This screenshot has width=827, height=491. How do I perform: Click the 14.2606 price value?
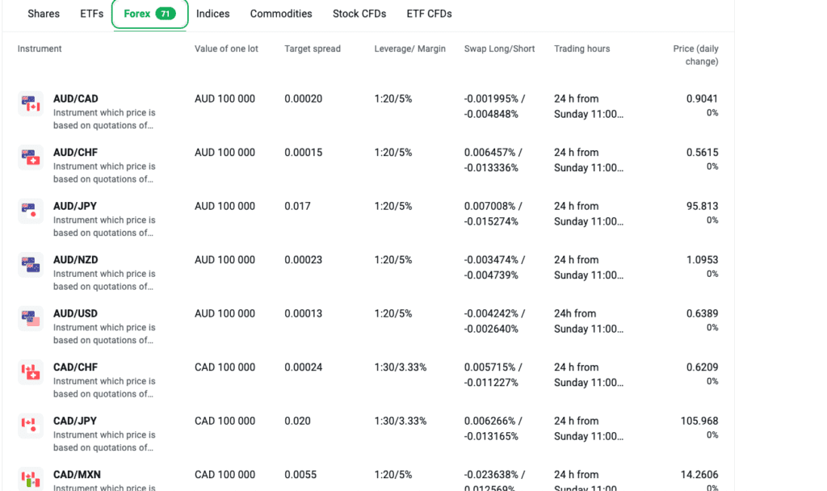[x=699, y=475]
